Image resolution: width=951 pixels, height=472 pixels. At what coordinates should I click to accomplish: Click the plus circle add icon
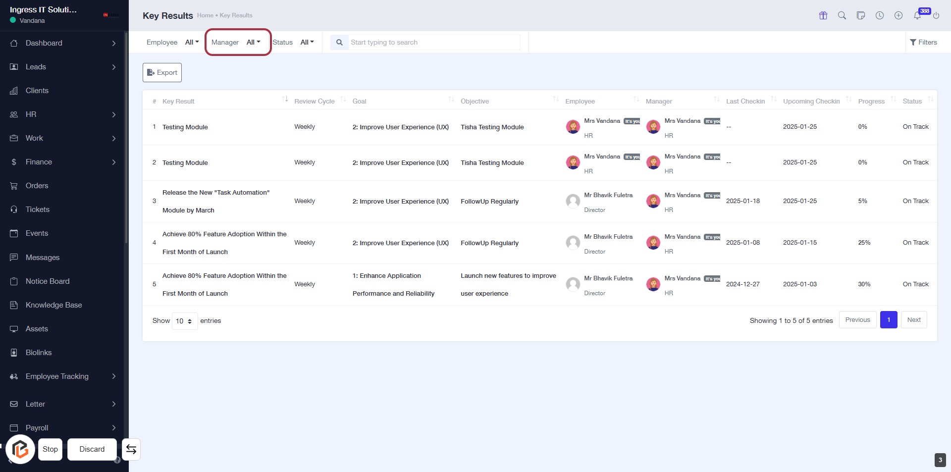click(x=898, y=15)
